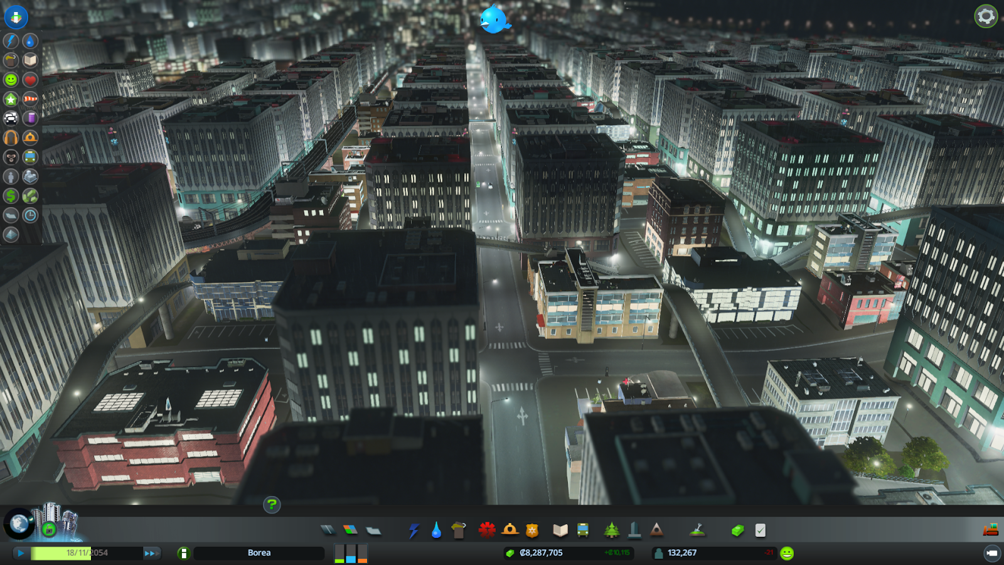
Task: Open the districts info view in sidebar
Action: pos(11,215)
